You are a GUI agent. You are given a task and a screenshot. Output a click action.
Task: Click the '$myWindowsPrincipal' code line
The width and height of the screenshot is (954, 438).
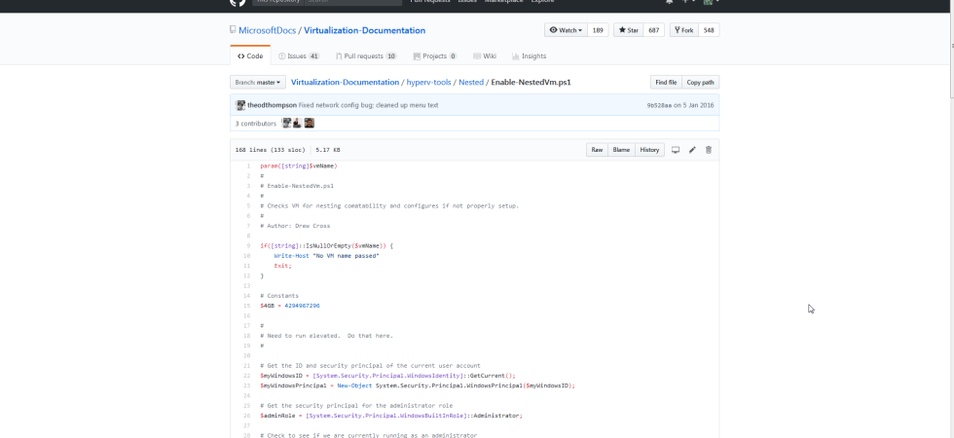click(x=418, y=385)
